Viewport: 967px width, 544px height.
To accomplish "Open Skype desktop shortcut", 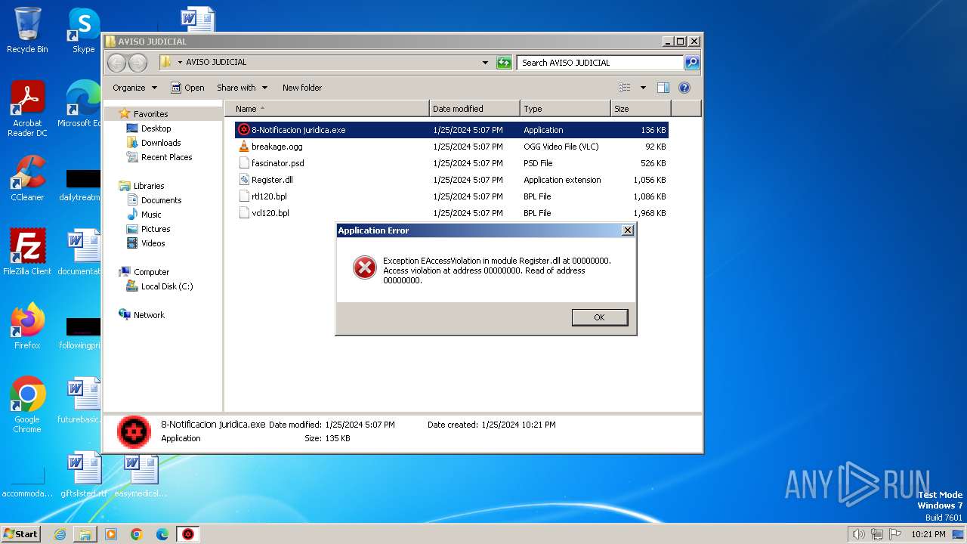I will [x=83, y=30].
